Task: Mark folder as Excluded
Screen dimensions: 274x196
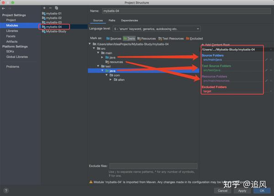Action: [x=195, y=39]
